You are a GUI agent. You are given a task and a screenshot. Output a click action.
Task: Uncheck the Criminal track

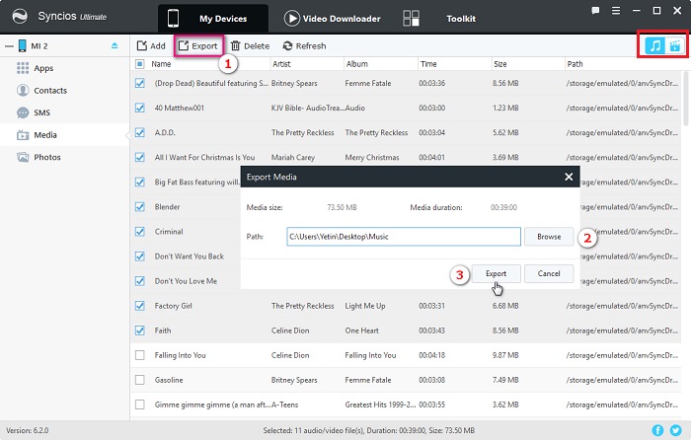coord(140,231)
